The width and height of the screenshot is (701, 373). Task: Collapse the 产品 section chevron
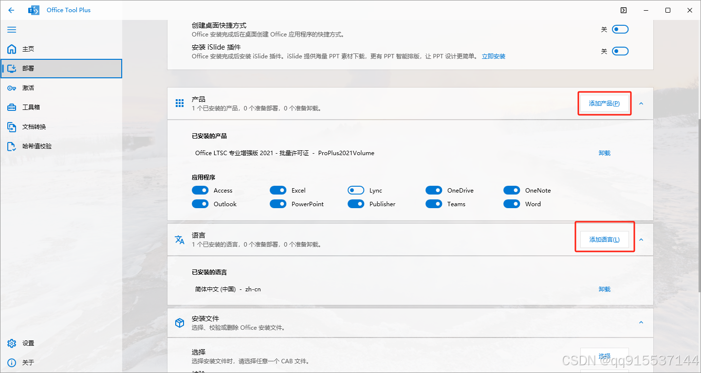pos(641,103)
